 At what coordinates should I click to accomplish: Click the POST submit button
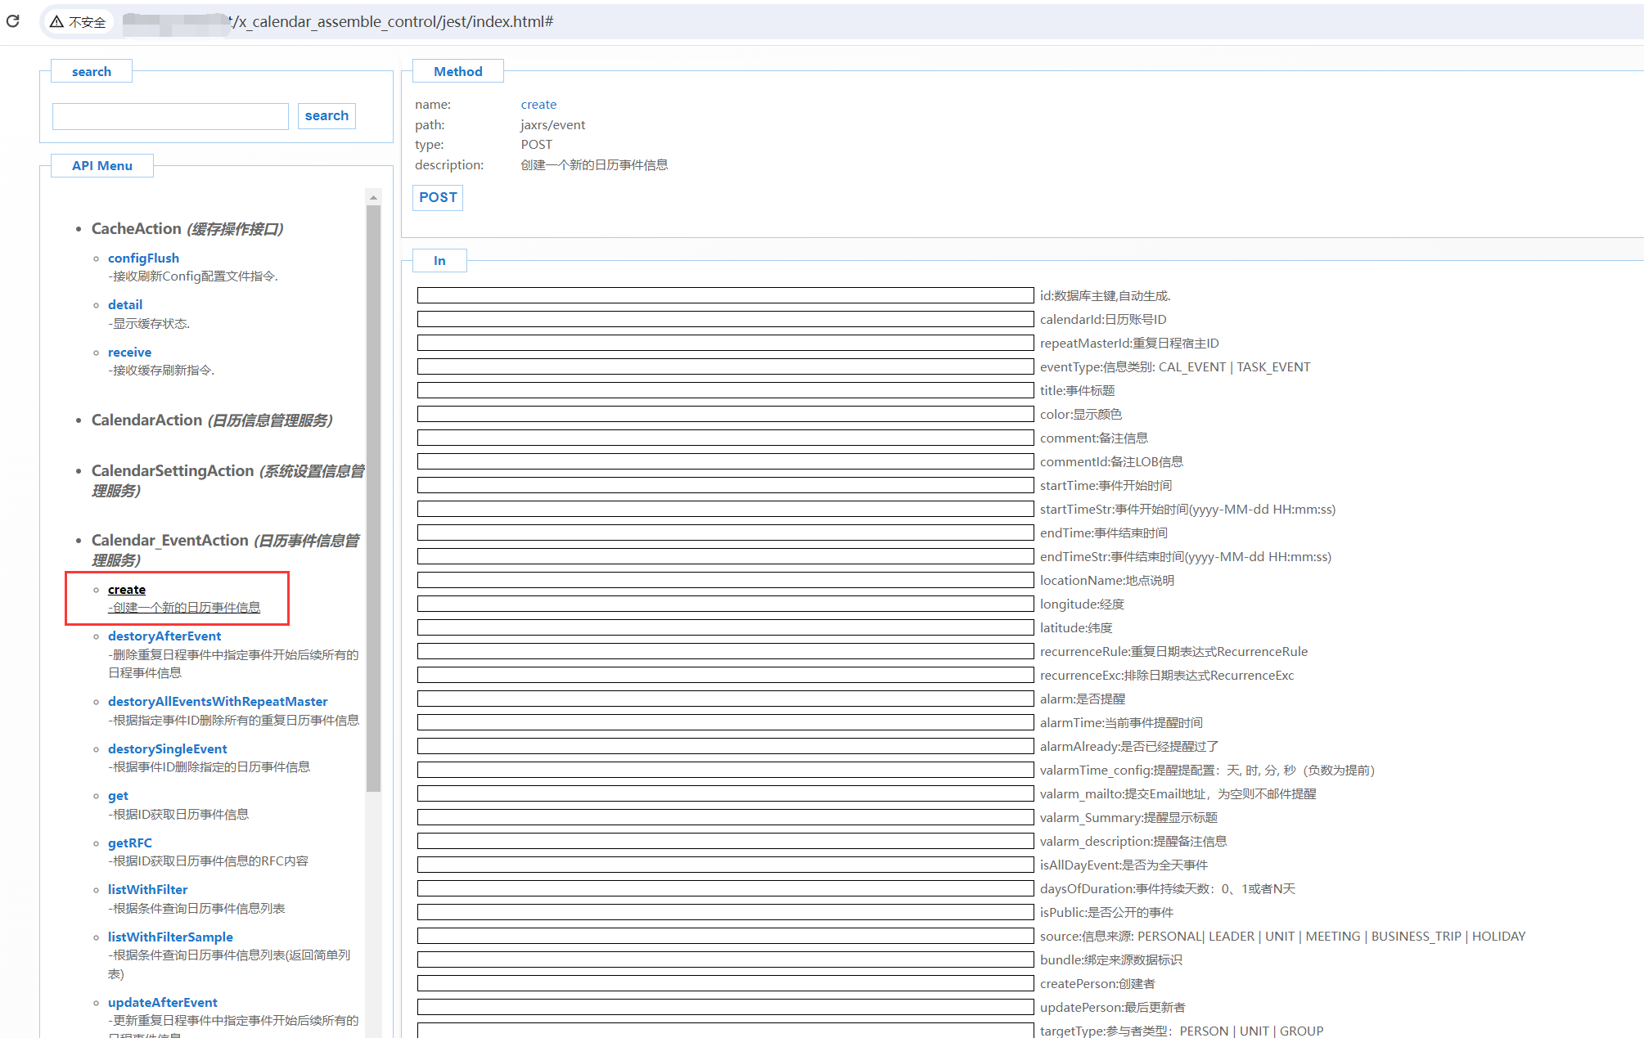click(438, 198)
